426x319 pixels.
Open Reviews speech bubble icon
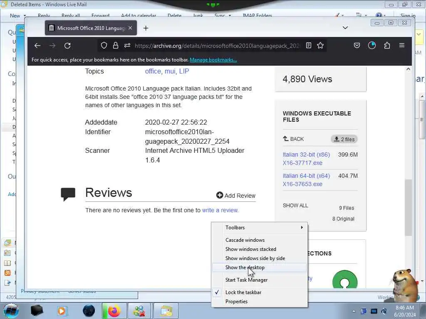(68, 194)
